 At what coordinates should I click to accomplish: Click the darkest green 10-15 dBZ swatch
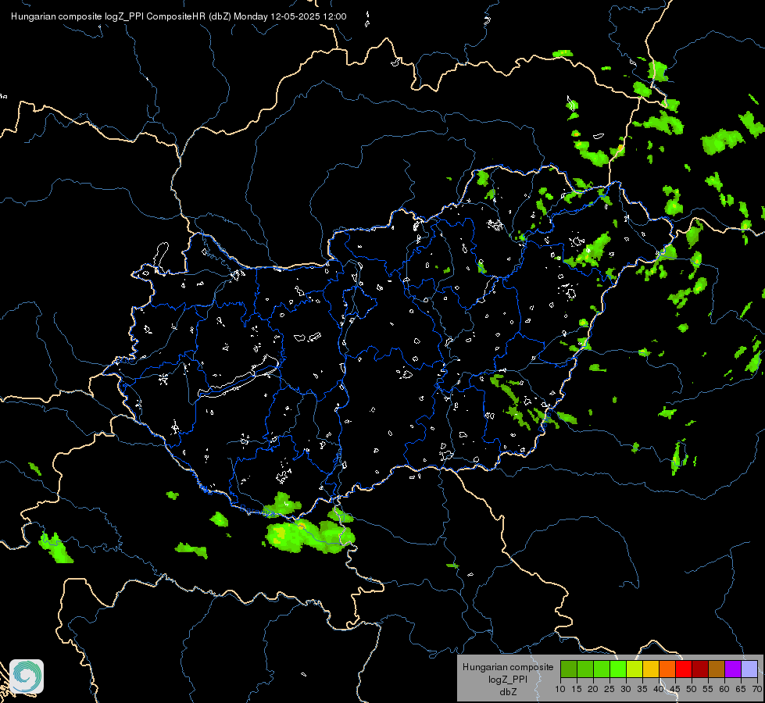point(569,669)
